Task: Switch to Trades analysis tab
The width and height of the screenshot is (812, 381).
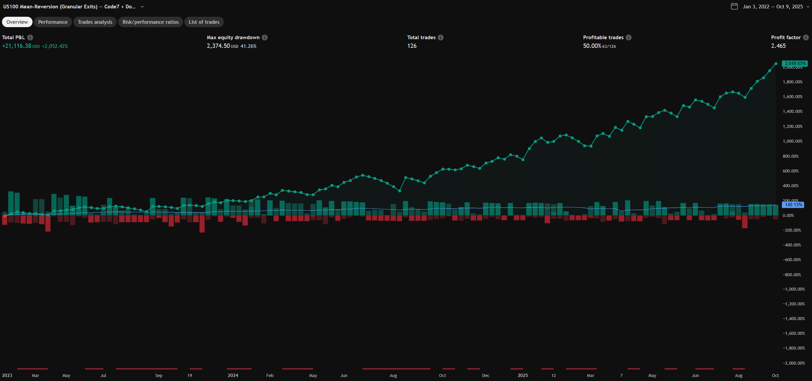Action: coord(95,22)
